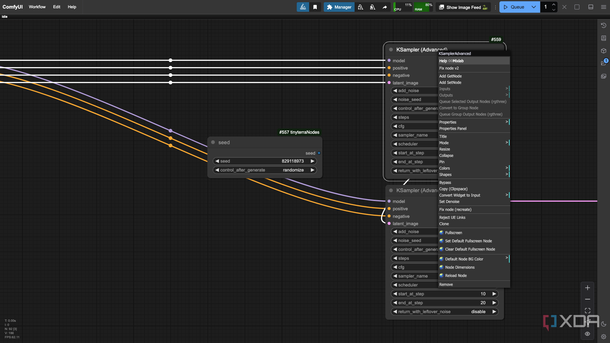Open the queue history sidebar icon
This screenshot has width=610, height=343.
(x=604, y=25)
